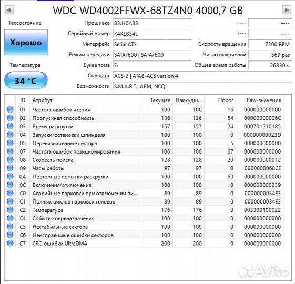Click status circle for Полных циклов парковок головок
The width and height of the screenshot is (295, 284).
[x=10, y=201]
